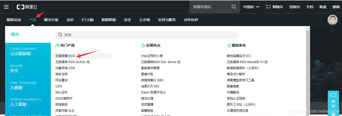
Task: Open 云数据库 RDS MySQL 版
Action: coord(73,62)
